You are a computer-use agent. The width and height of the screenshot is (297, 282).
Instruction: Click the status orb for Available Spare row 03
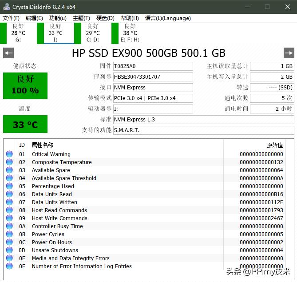9,170
